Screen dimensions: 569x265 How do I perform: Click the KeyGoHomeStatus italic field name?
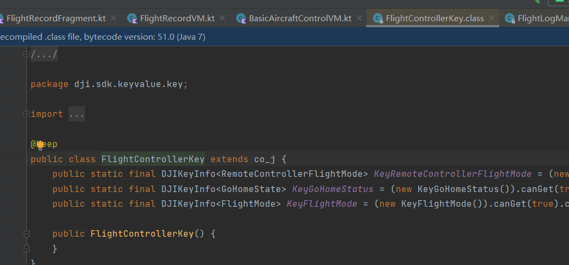[333, 189]
